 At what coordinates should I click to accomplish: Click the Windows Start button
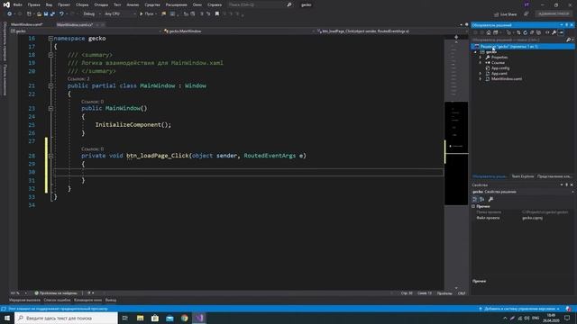7,318
